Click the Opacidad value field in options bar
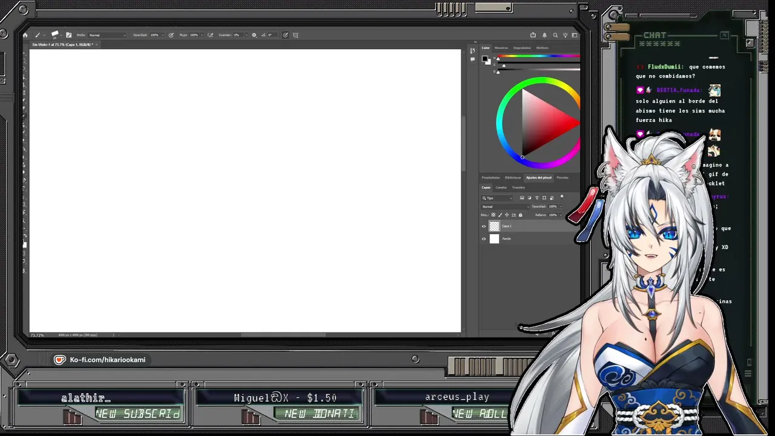 [x=154, y=35]
